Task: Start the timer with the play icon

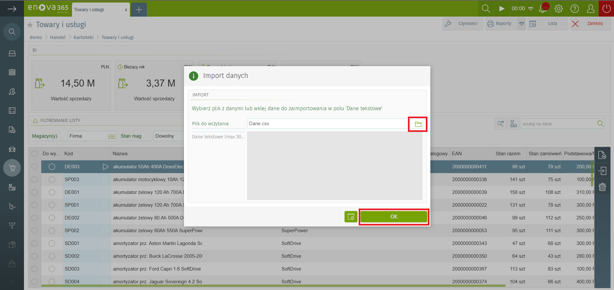Action: (502, 9)
